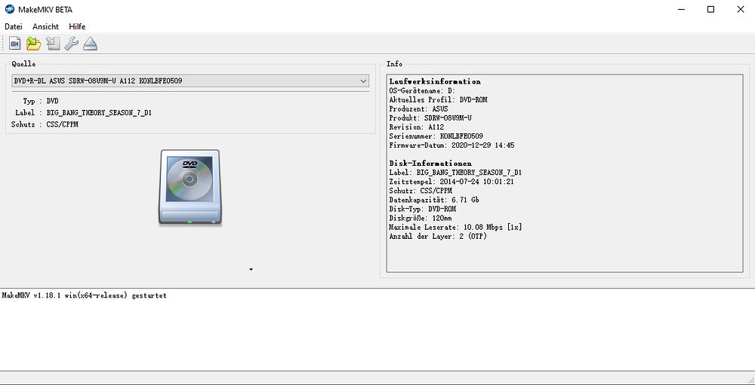This screenshot has height=385, width=755.
Task: Click the Diskgröße: 120mm line
Action: point(421,218)
